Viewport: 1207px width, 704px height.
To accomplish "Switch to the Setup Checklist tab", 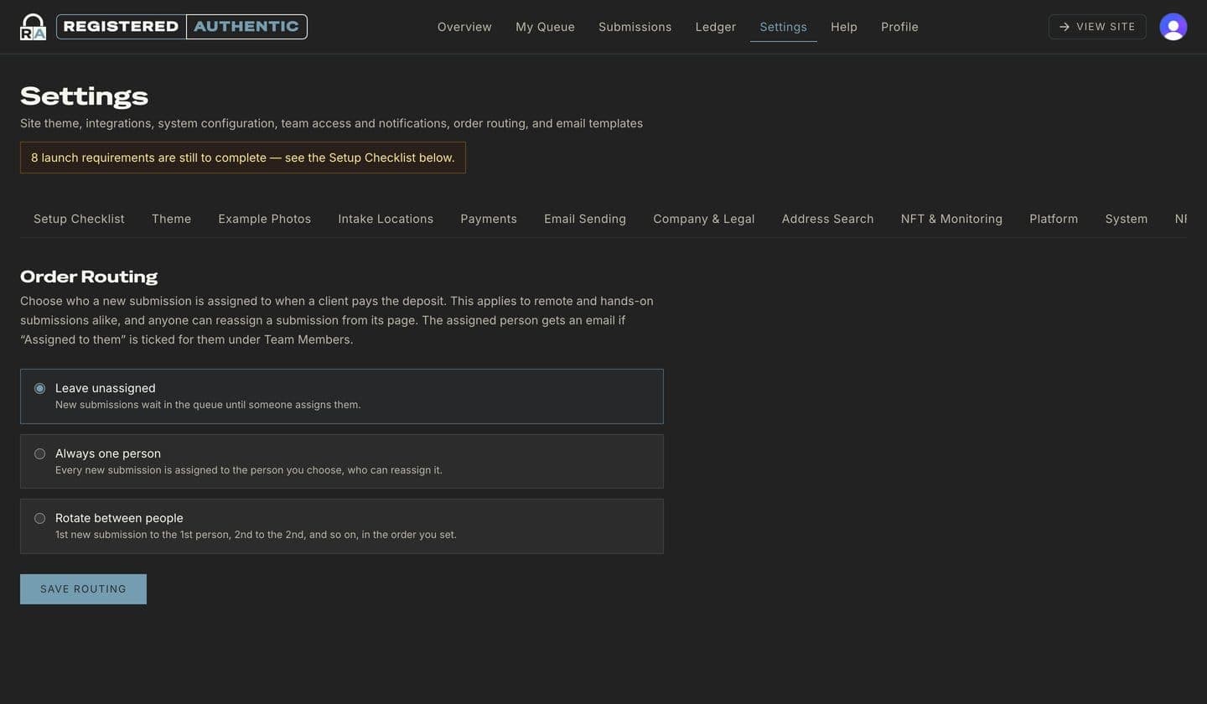I will pos(79,219).
